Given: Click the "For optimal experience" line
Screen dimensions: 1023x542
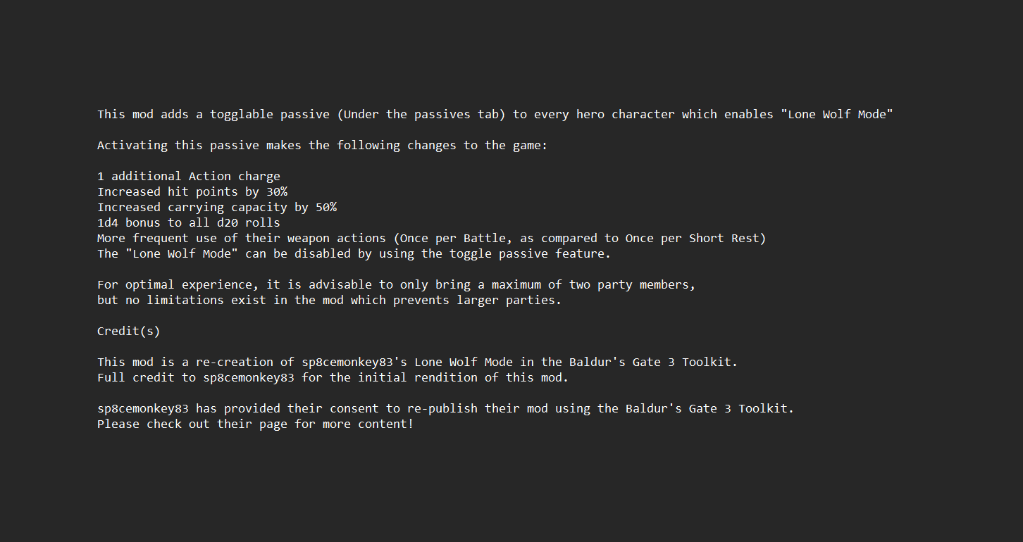Looking at the screenshot, I should click(396, 284).
